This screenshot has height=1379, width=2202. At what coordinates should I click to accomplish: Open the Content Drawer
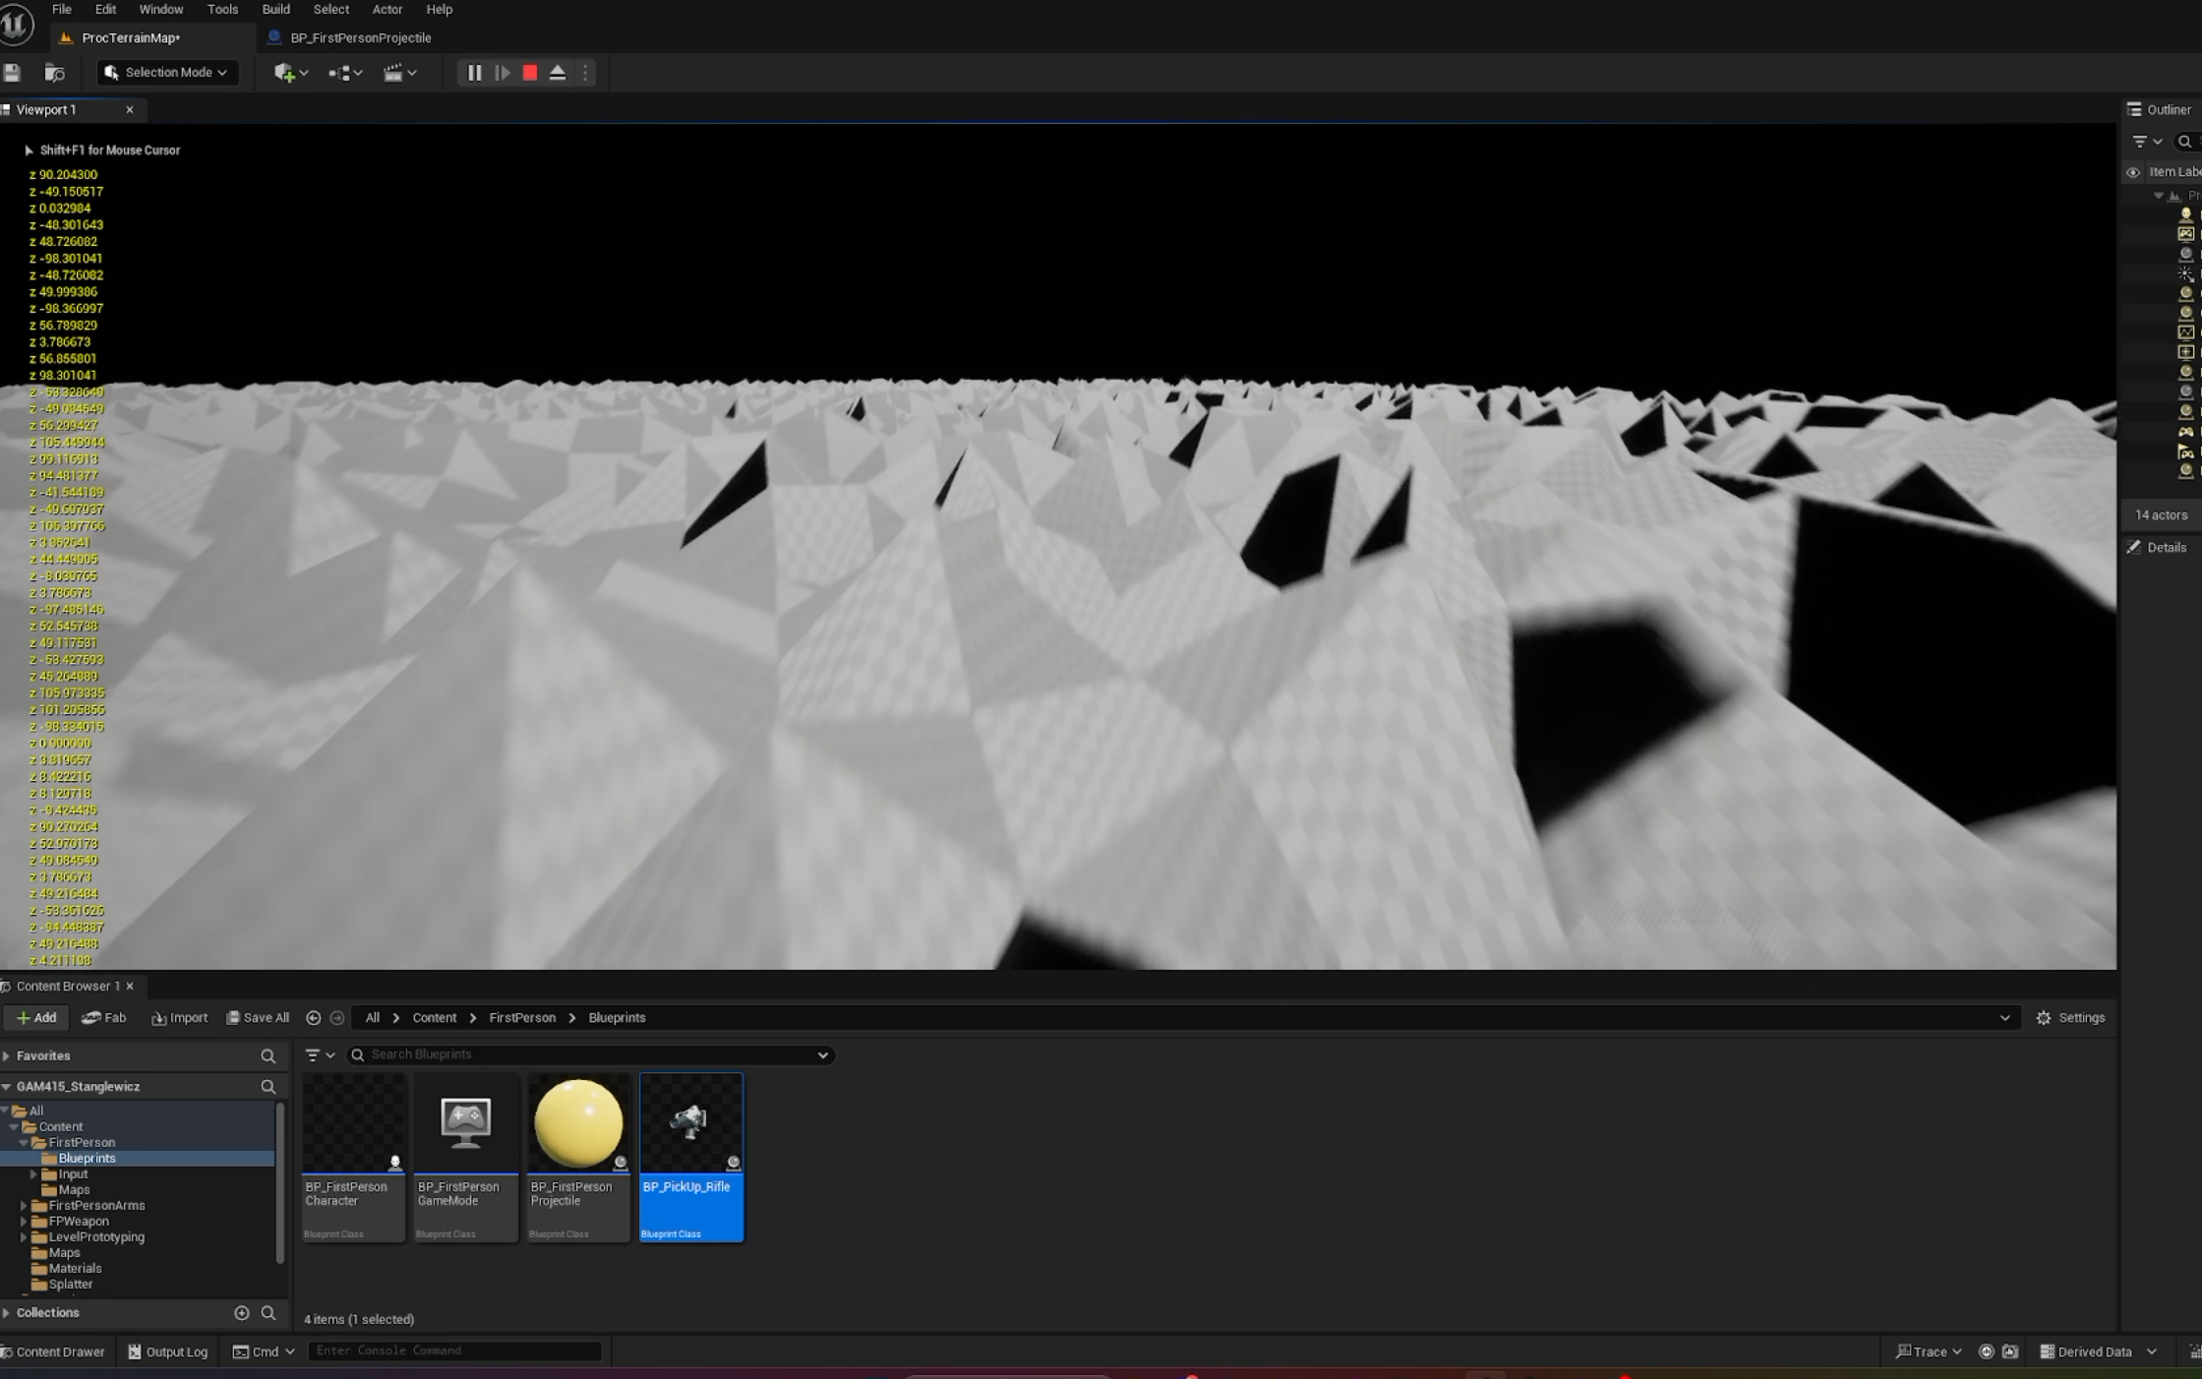[53, 1352]
